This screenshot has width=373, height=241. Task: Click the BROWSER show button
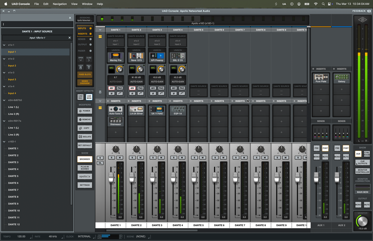(85, 159)
